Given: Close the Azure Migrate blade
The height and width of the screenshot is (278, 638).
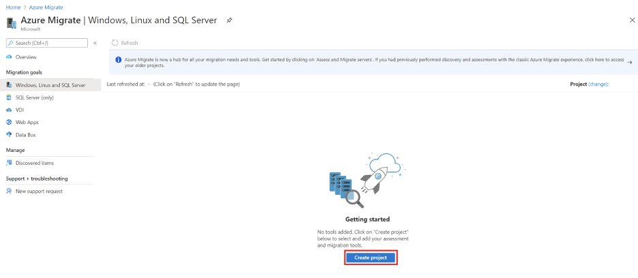Looking at the screenshot, I should tap(632, 20).
